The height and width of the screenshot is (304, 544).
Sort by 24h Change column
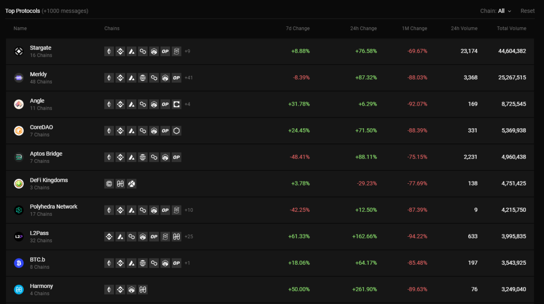[363, 29]
